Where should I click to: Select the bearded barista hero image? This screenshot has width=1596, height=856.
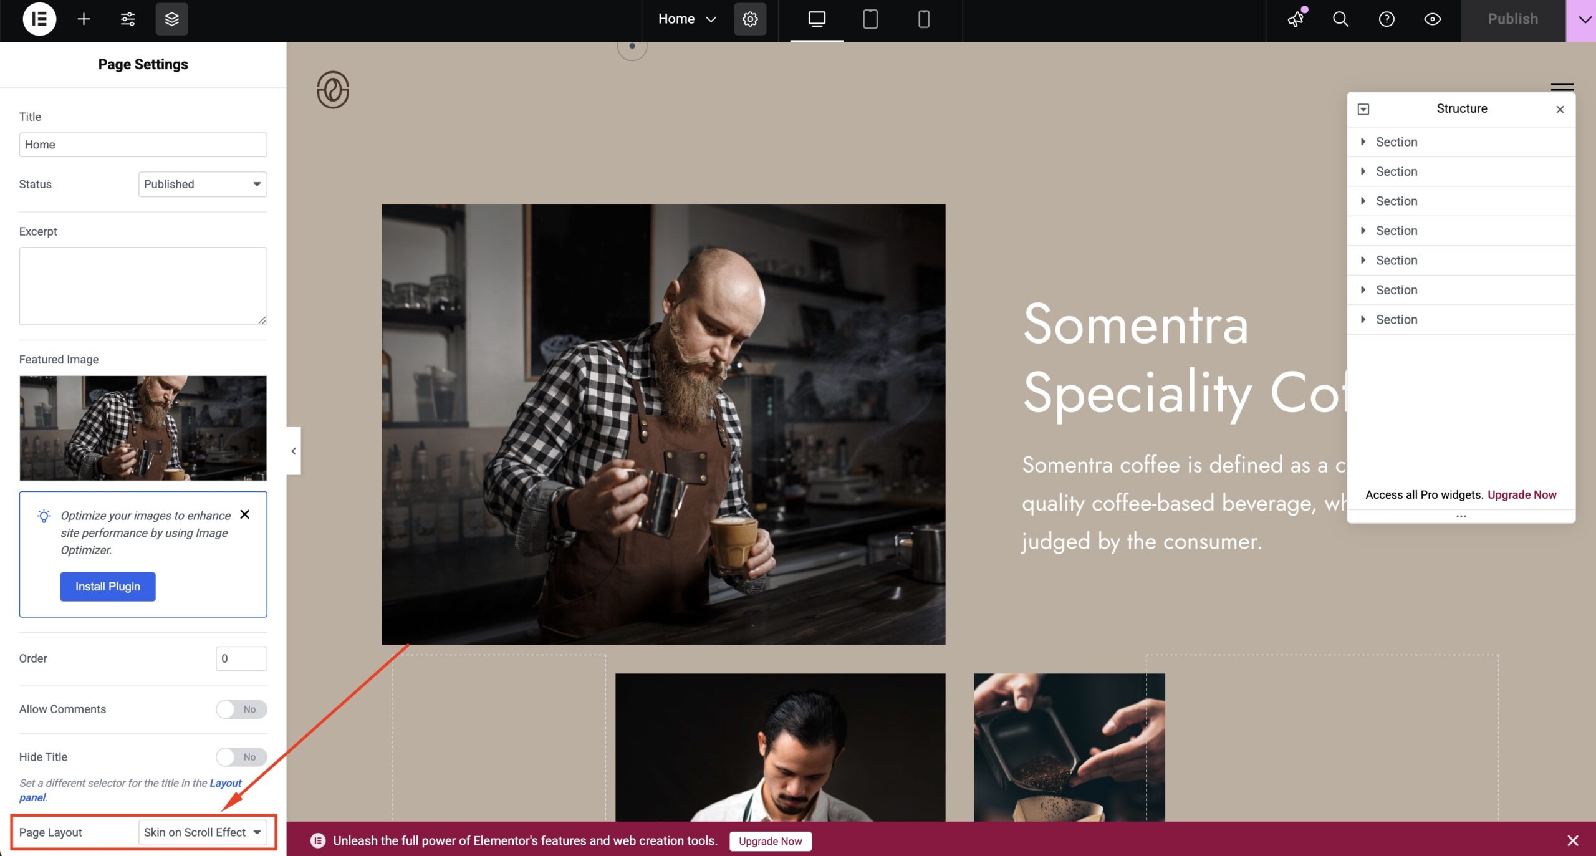pos(663,424)
